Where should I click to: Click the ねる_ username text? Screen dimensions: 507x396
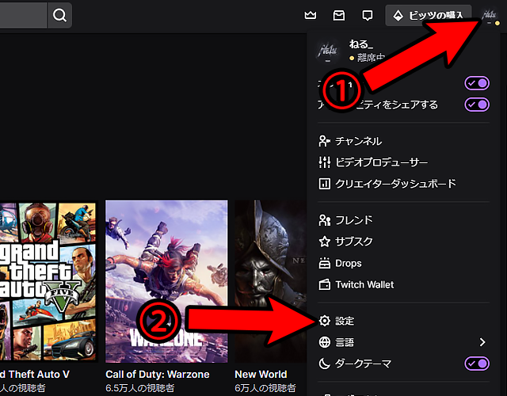[361, 44]
